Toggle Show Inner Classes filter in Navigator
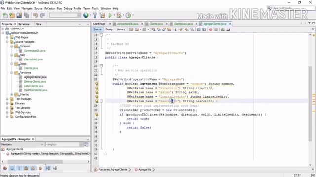The height and width of the screenshot is (177, 316). pos(33,168)
